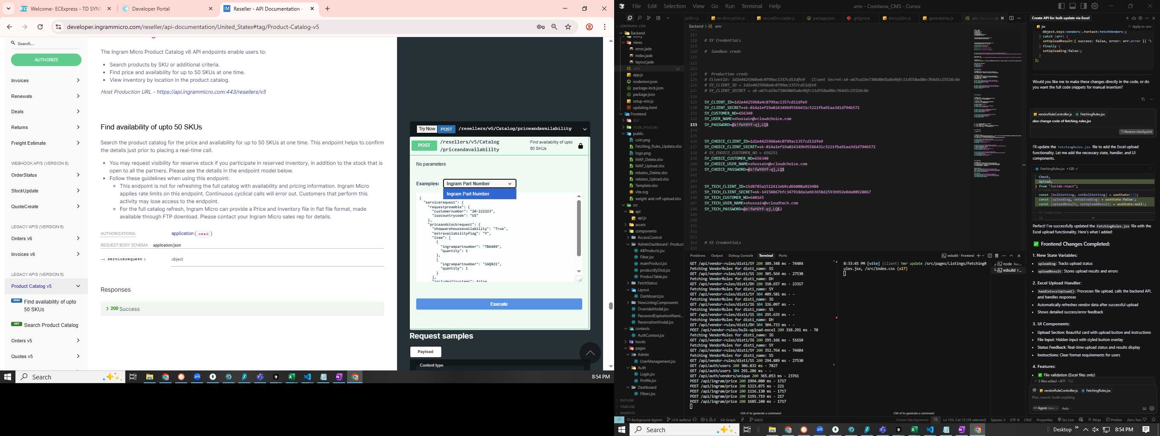Open Zoom from the left taskbar
Screen dimensions: 1160x436
(x=197, y=377)
